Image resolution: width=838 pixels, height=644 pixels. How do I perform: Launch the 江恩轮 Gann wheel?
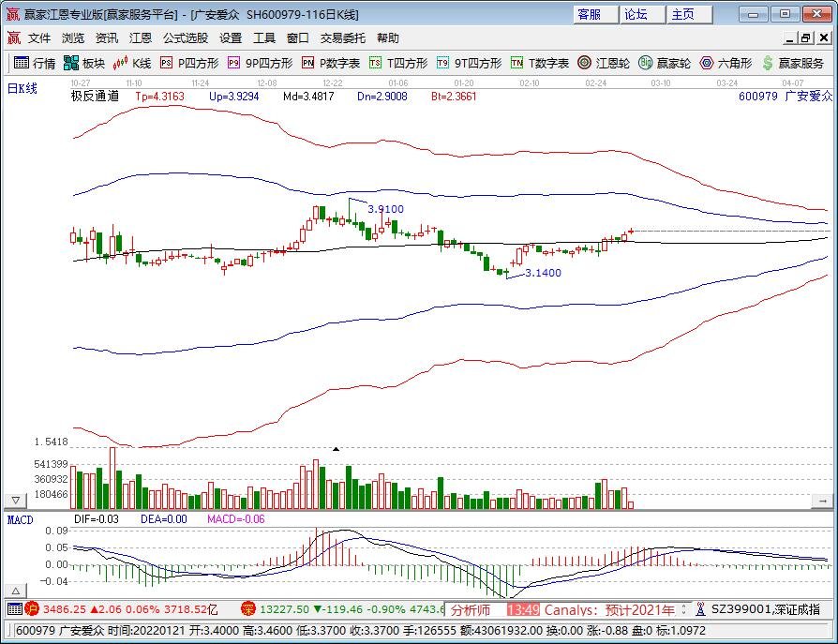[604, 63]
